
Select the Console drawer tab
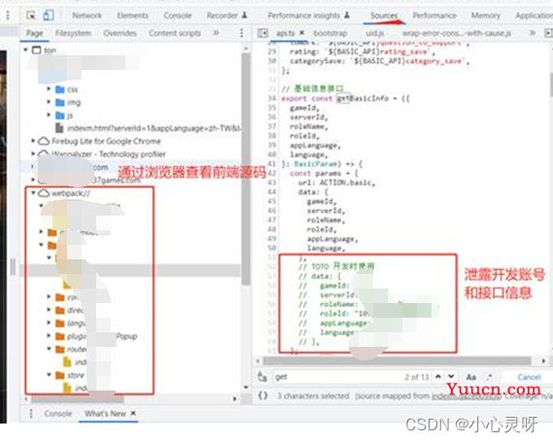click(x=58, y=413)
